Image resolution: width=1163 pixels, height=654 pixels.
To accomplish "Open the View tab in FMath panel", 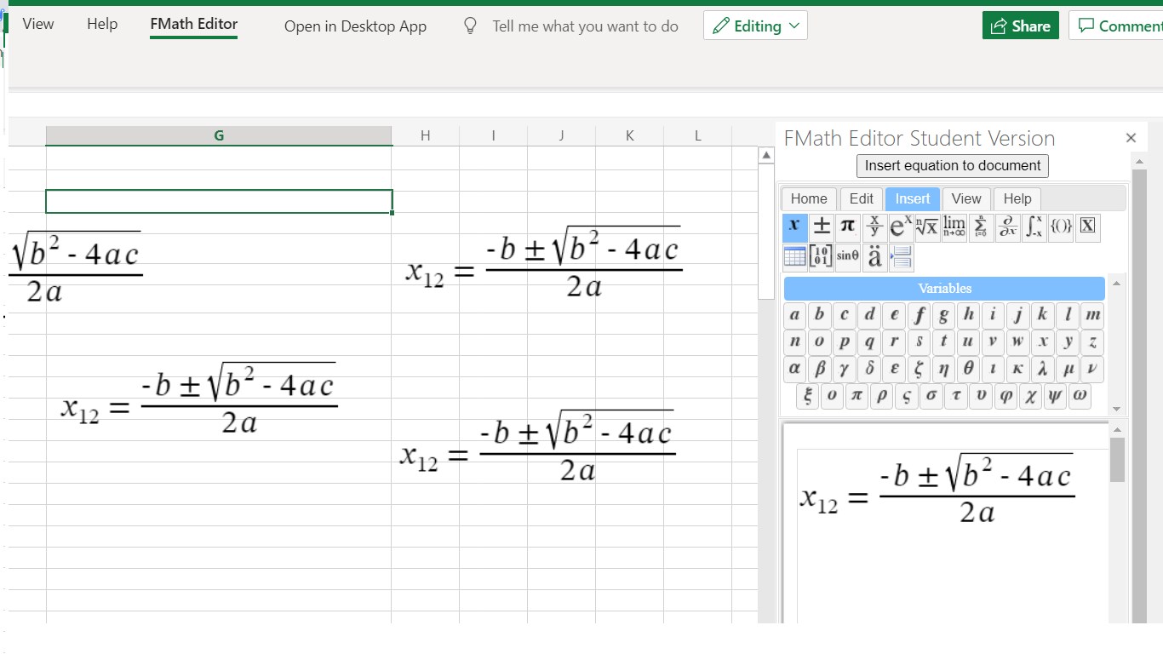I will point(966,198).
